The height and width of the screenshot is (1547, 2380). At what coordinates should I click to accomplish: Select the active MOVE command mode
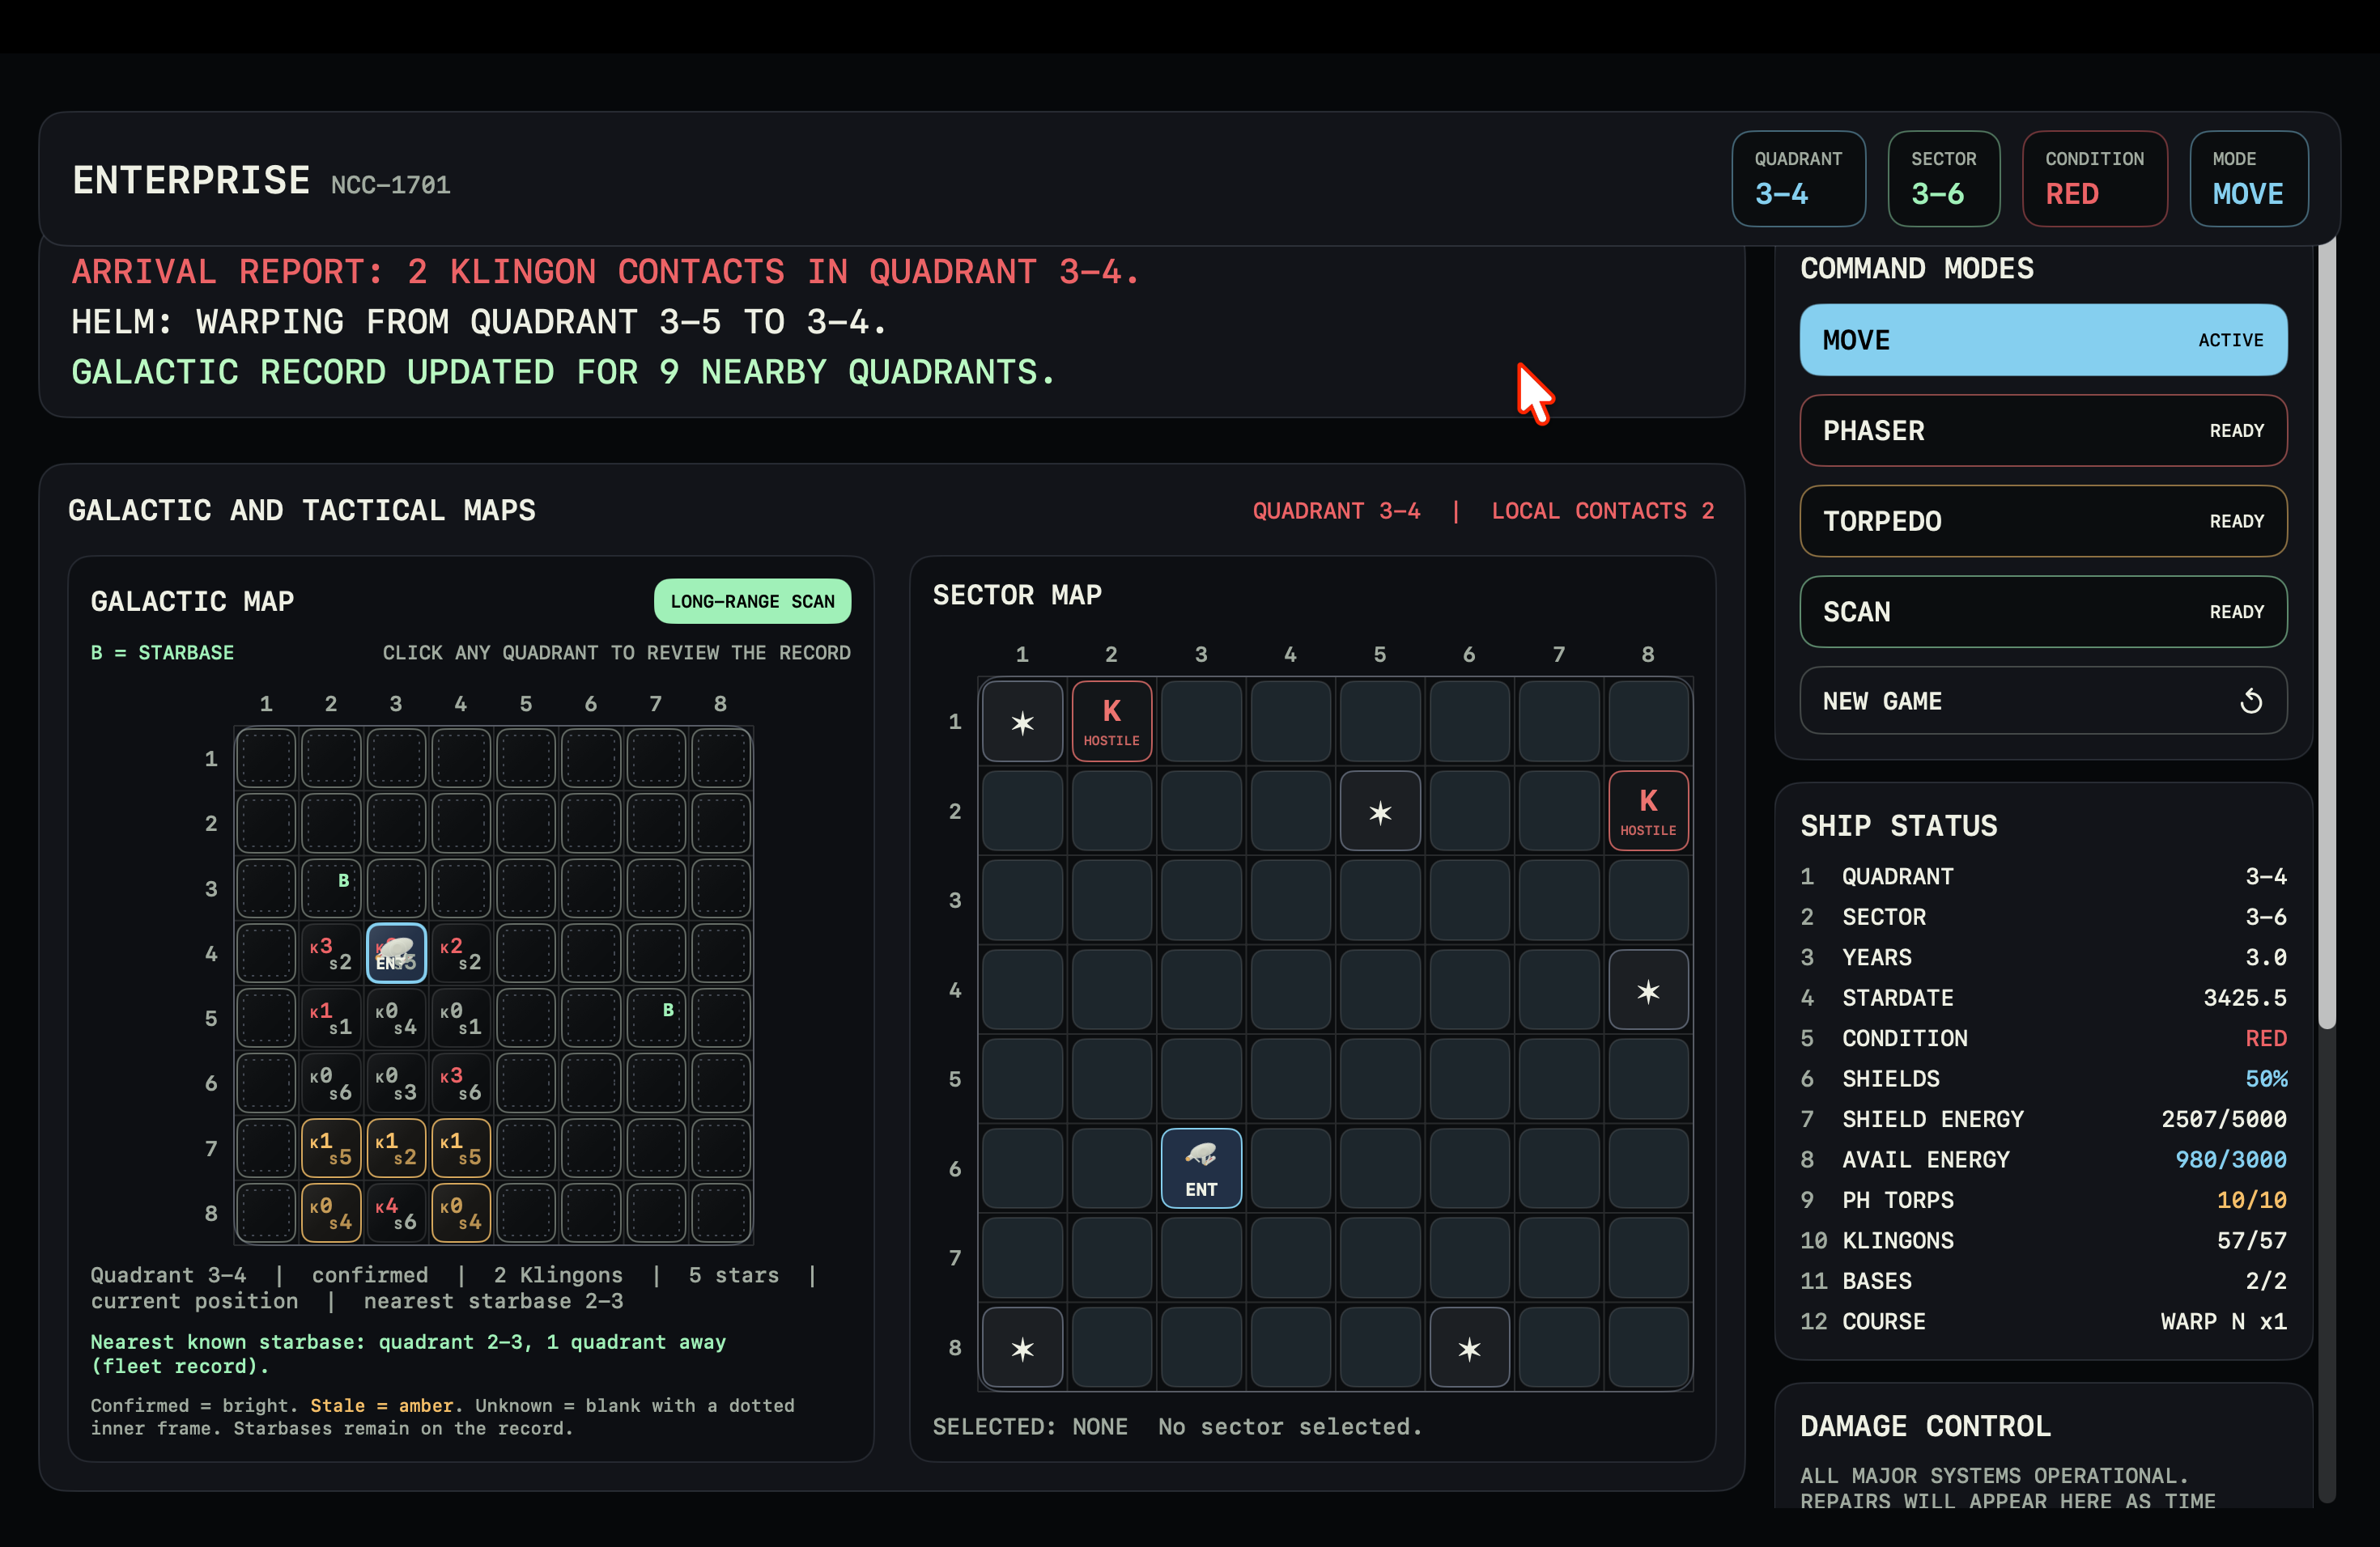coord(2042,340)
